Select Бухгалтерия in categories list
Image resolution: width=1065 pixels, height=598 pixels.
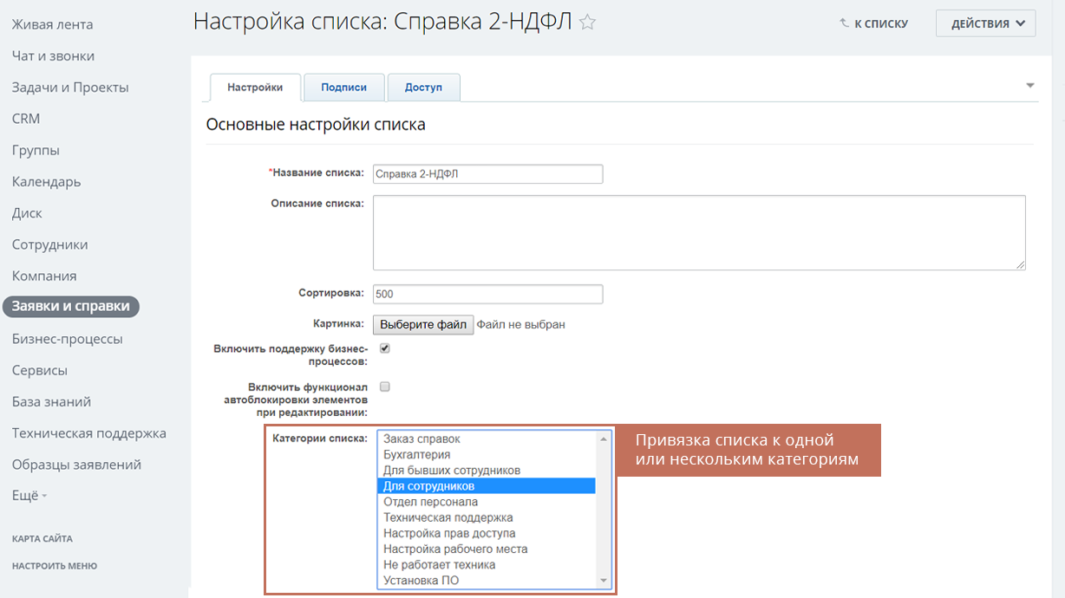[x=416, y=455]
